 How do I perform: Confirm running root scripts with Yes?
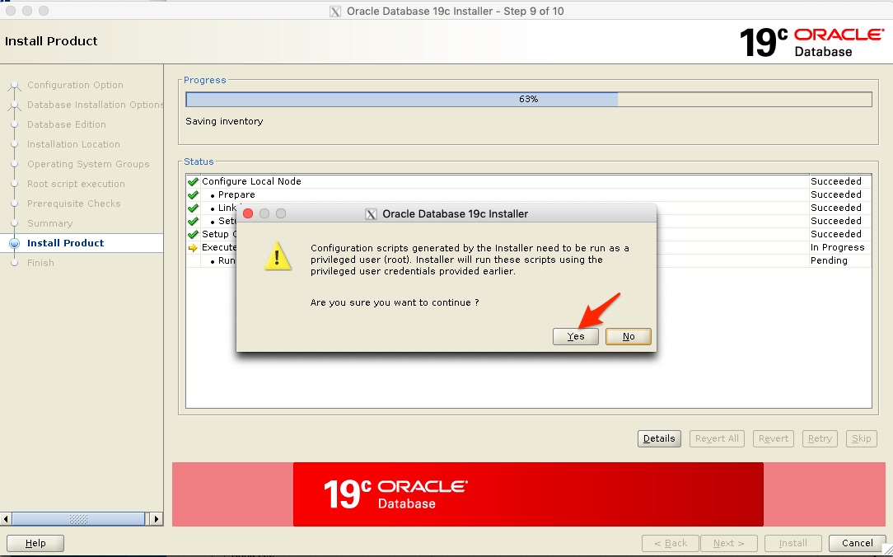pyautogui.click(x=576, y=337)
